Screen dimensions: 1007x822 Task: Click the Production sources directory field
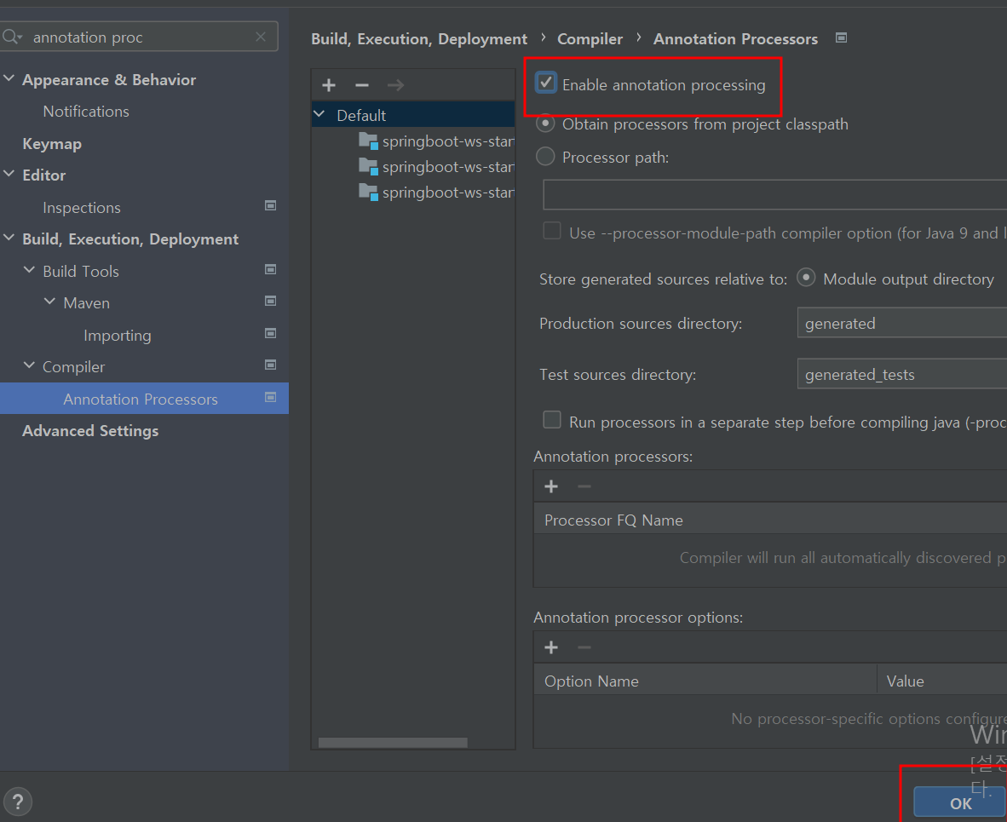click(x=901, y=324)
